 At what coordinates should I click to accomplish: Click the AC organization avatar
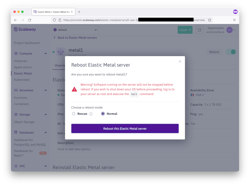point(229,30)
